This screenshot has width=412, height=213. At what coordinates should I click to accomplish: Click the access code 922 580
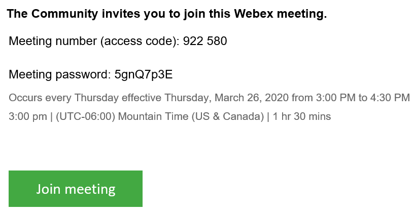point(205,41)
